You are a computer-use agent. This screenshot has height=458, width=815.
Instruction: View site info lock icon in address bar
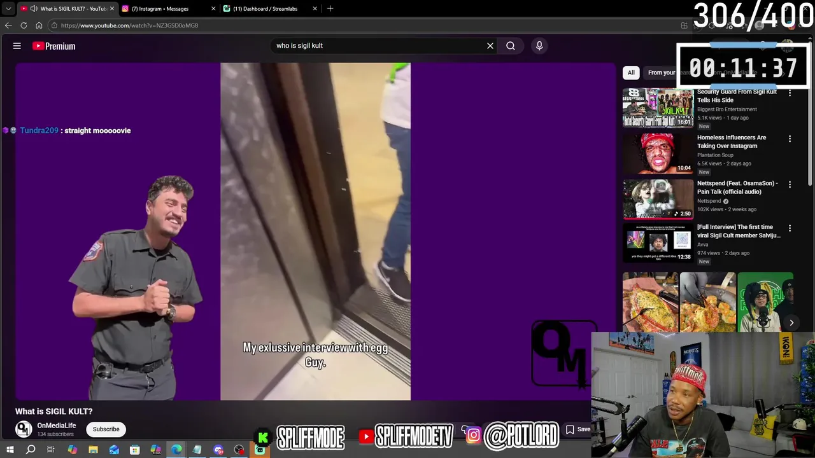pyautogui.click(x=55, y=25)
